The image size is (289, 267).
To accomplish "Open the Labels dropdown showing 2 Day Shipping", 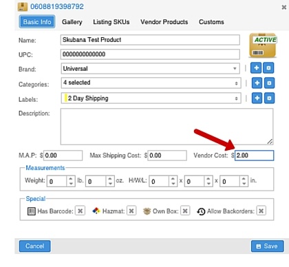I will click(151, 98).
